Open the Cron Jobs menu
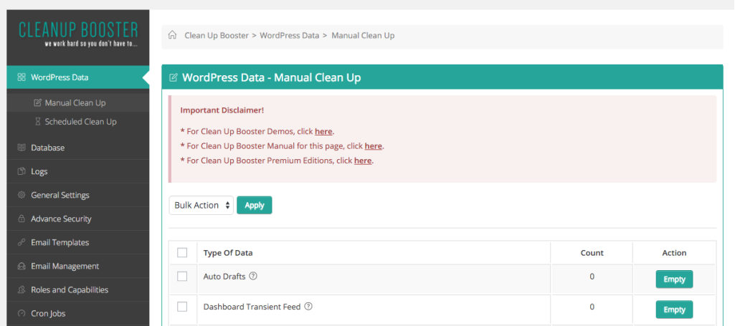 [x=78, y=313]
